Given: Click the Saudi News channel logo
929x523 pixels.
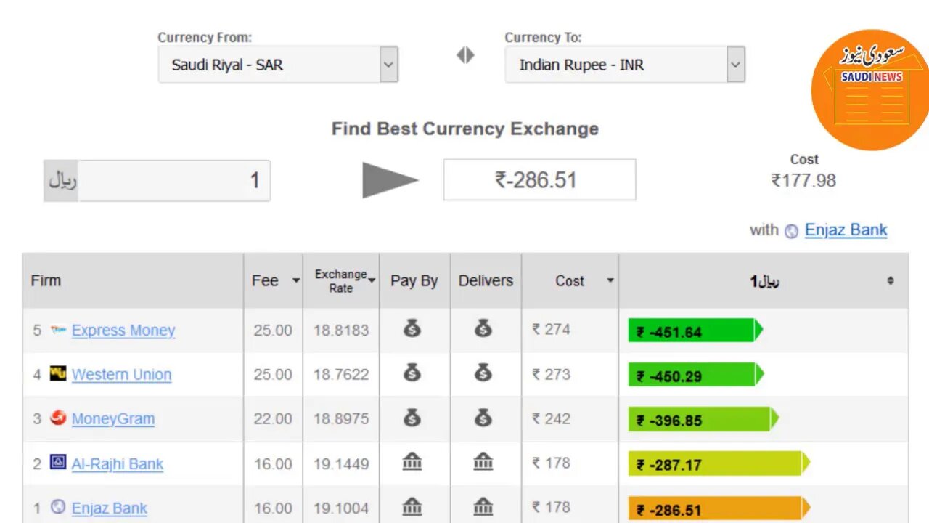Looking at the screenshot, I should point(871,89).
